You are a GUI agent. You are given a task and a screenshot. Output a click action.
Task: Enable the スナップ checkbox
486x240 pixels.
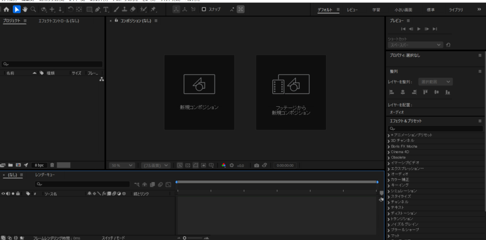(x=204, y=9)
